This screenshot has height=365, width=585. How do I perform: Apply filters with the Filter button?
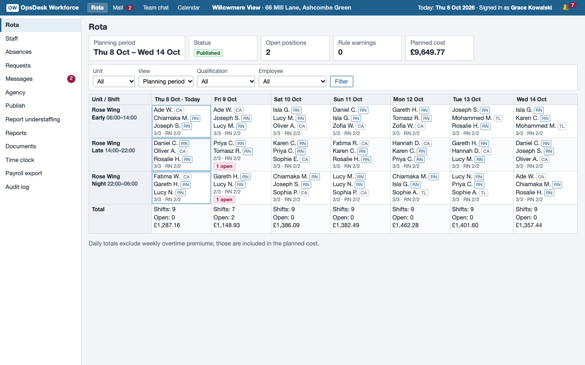[x=341, y=81]
